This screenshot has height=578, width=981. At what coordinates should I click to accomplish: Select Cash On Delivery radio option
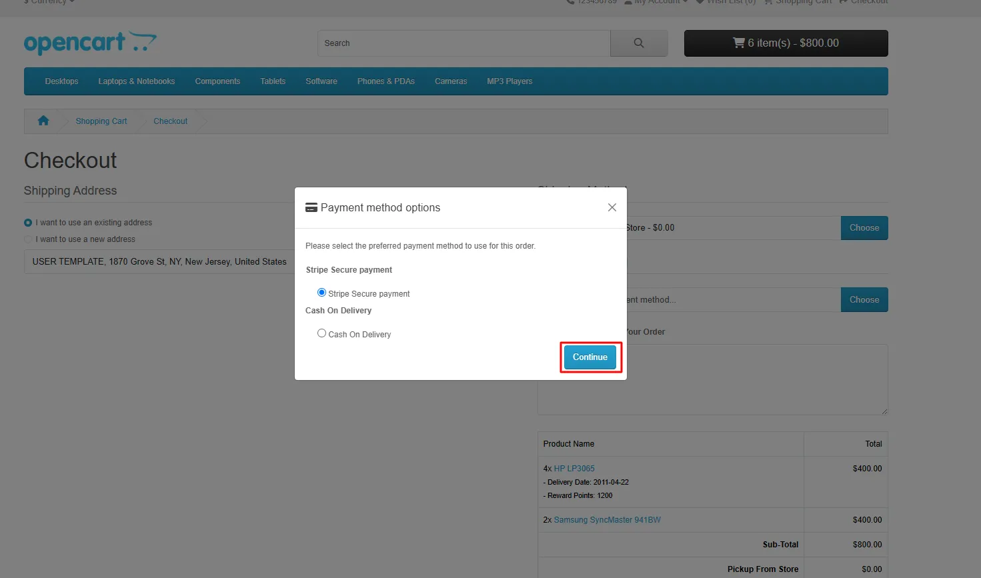click(x=321, y=333)
